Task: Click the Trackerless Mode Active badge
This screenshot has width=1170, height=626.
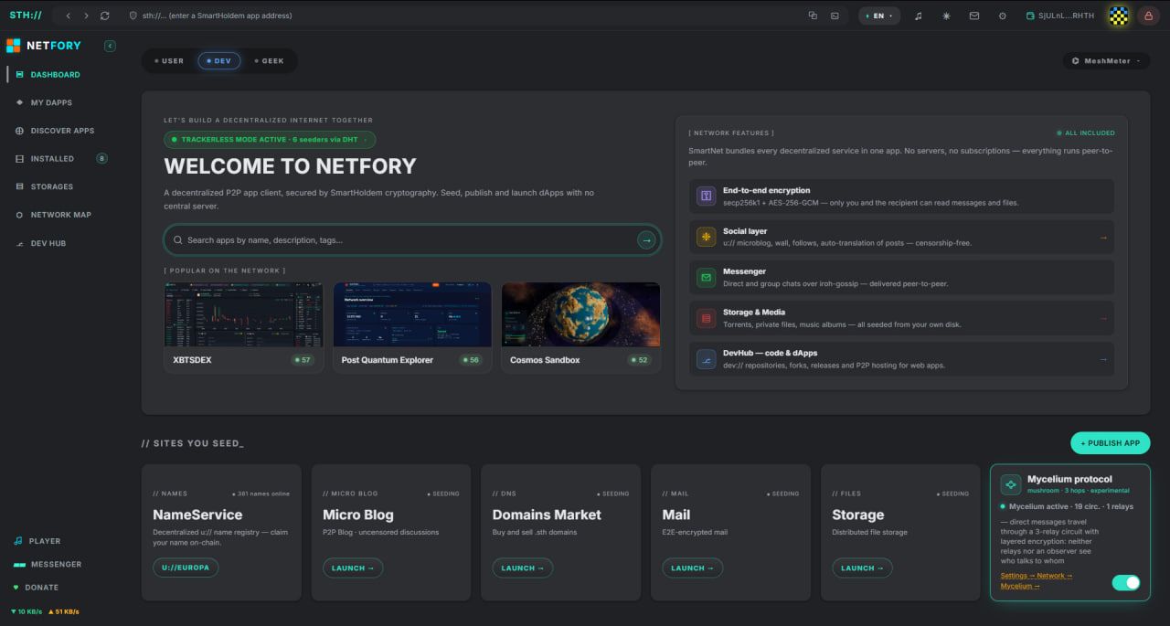Action: click(270, 140)
